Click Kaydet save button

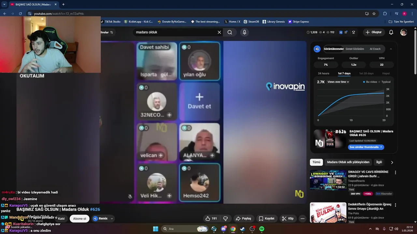click(266, 218)
